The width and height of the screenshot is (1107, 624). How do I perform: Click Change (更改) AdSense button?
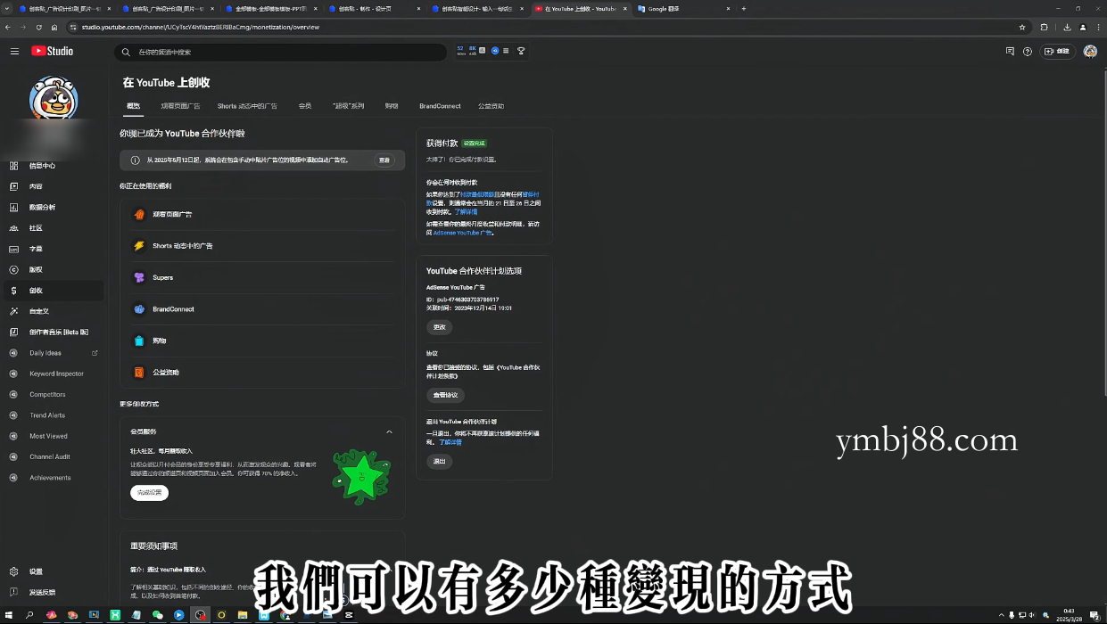[x=440, y=327]
